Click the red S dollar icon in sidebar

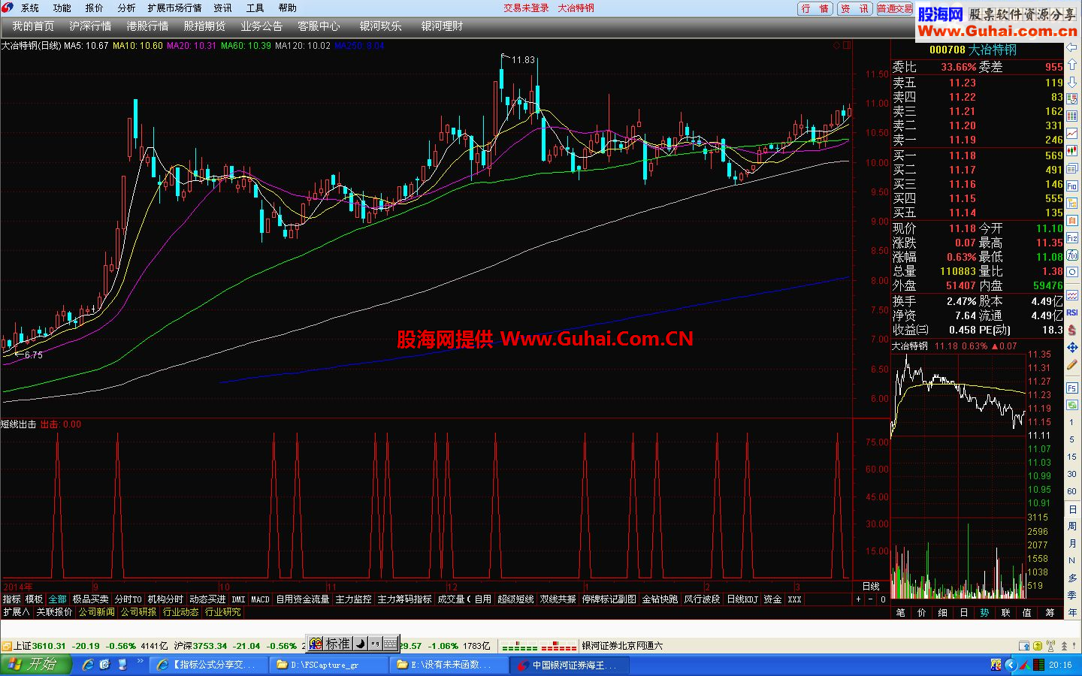pos(1072,330)
